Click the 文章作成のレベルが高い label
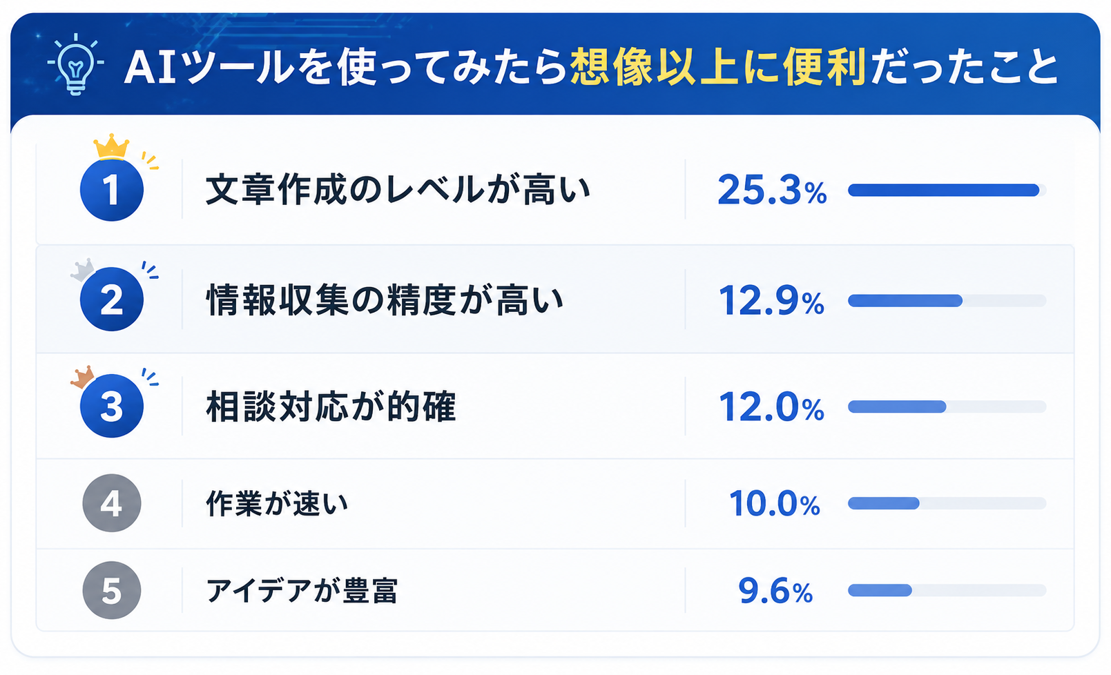Screen dimensions: 1111x675 point(398,190)
